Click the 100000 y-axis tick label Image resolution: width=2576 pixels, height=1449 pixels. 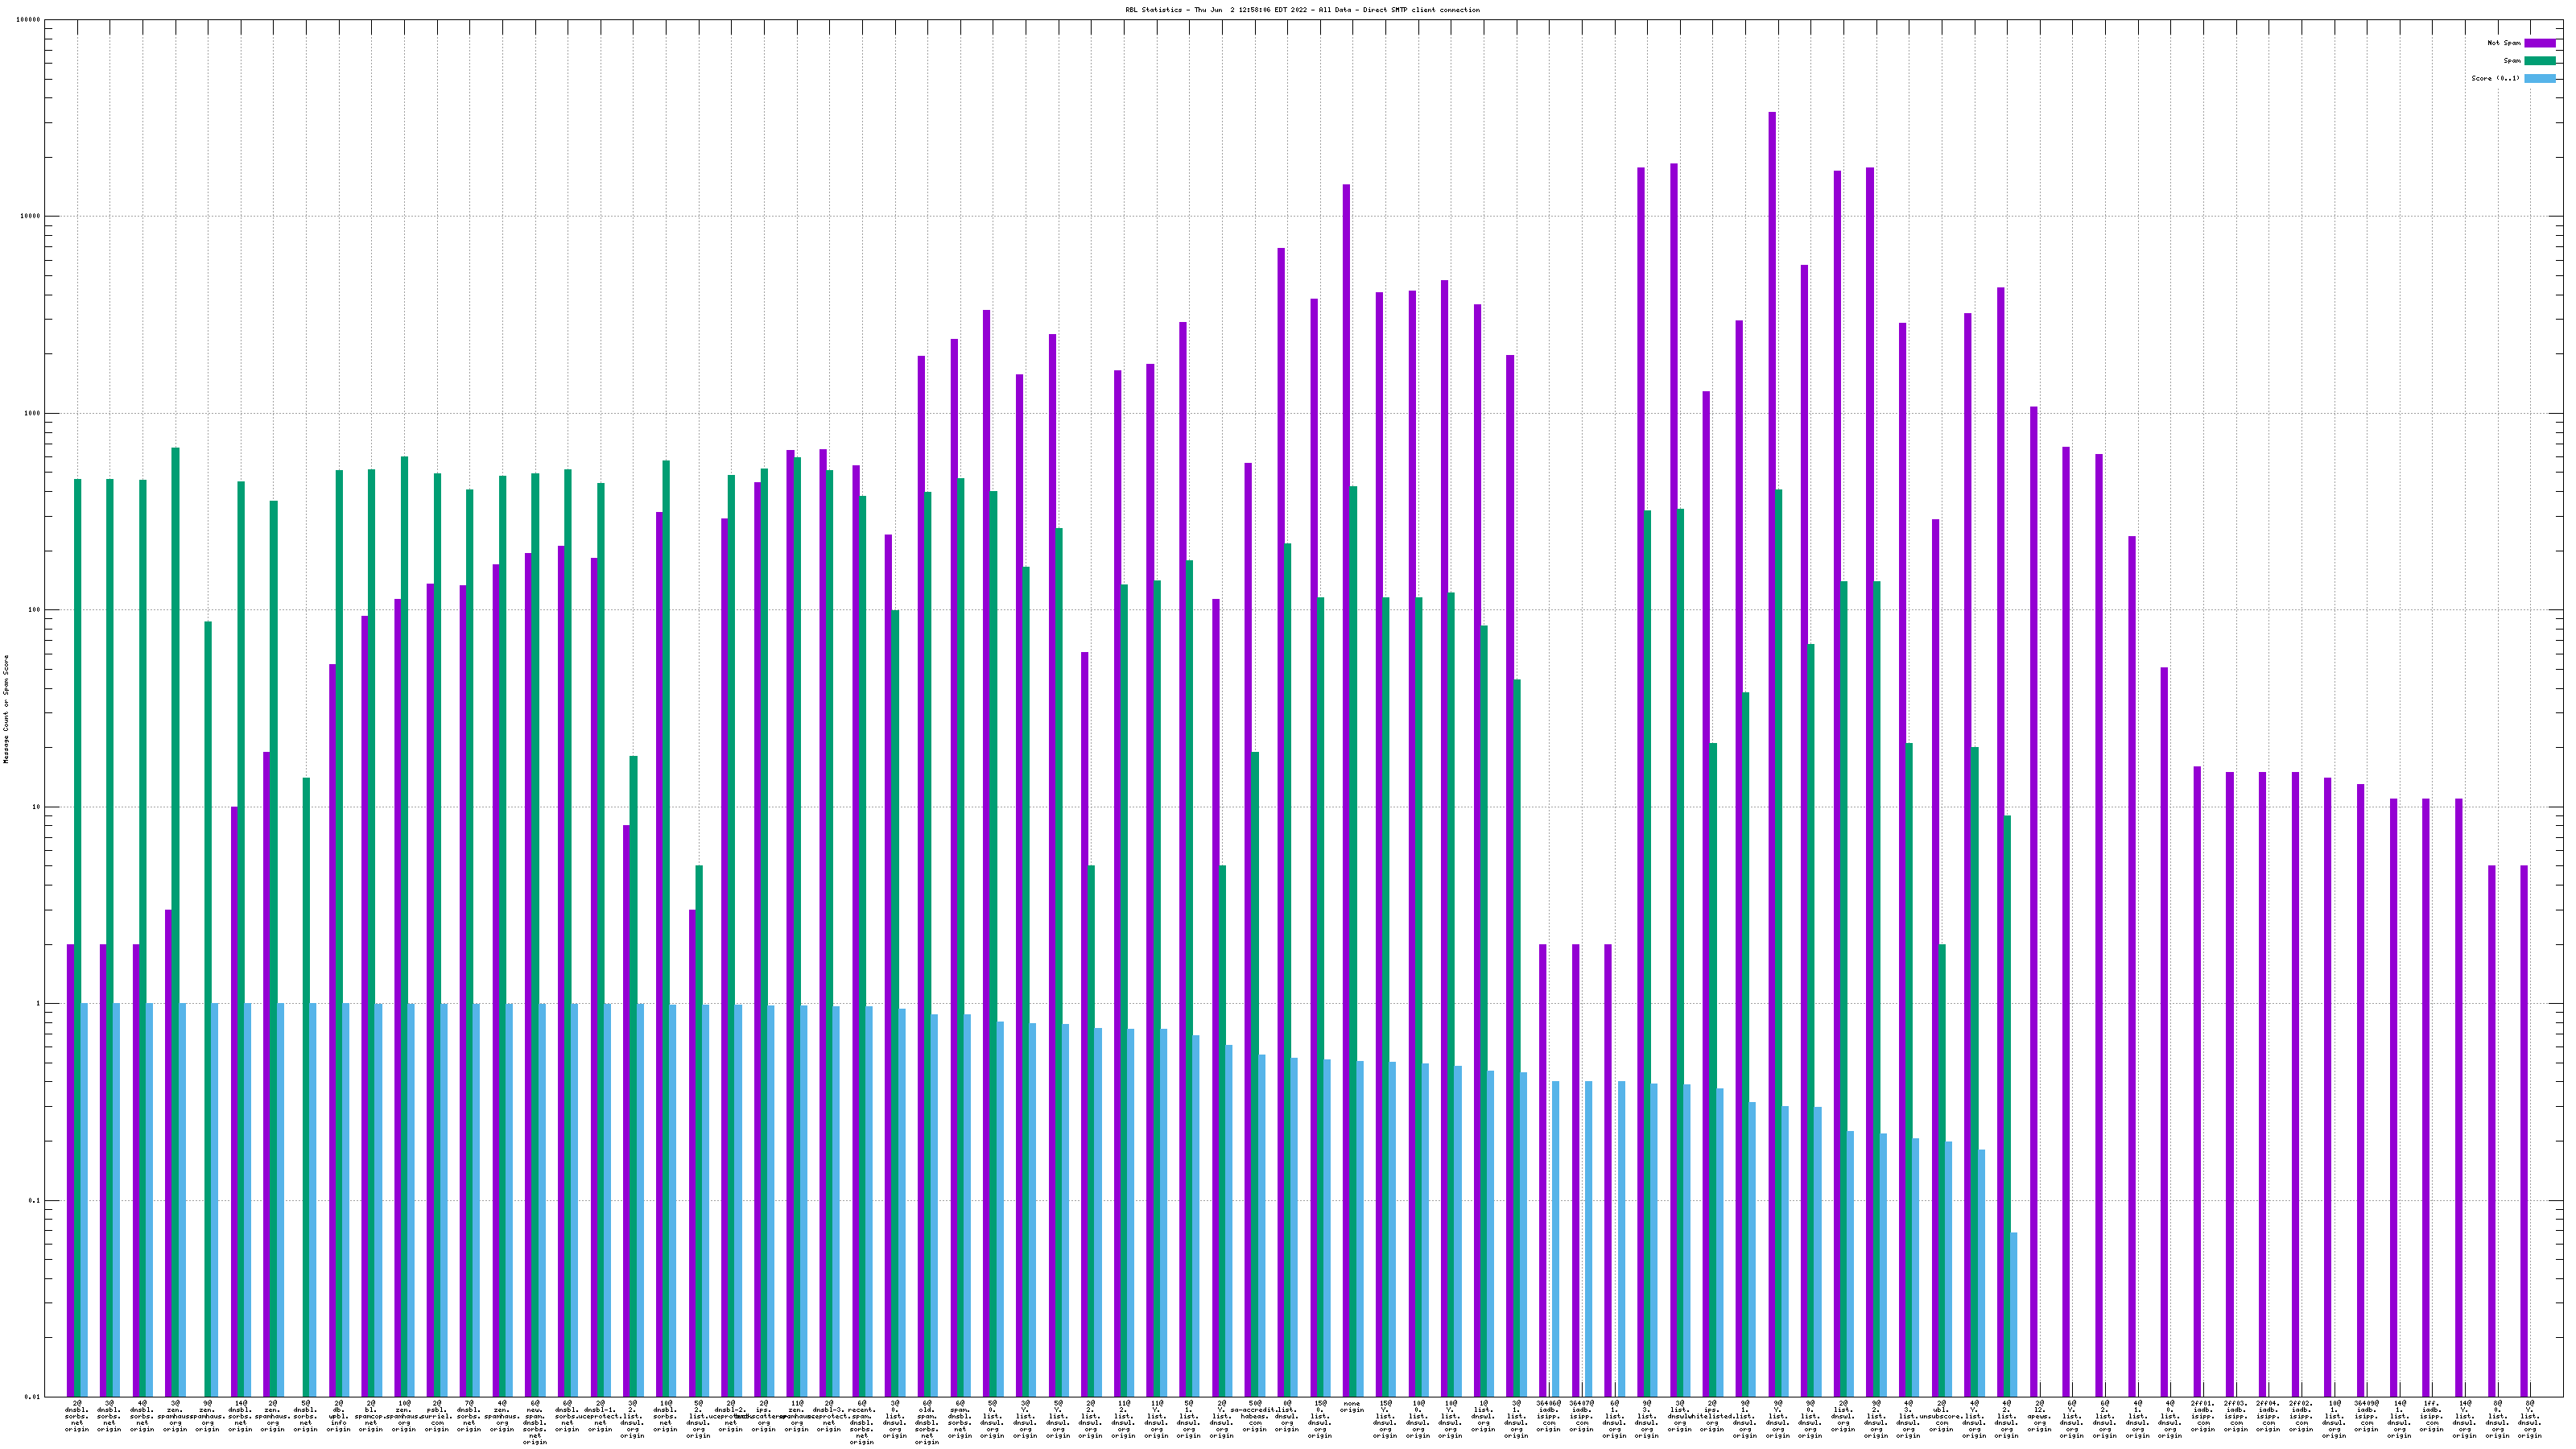click(29, 20)
